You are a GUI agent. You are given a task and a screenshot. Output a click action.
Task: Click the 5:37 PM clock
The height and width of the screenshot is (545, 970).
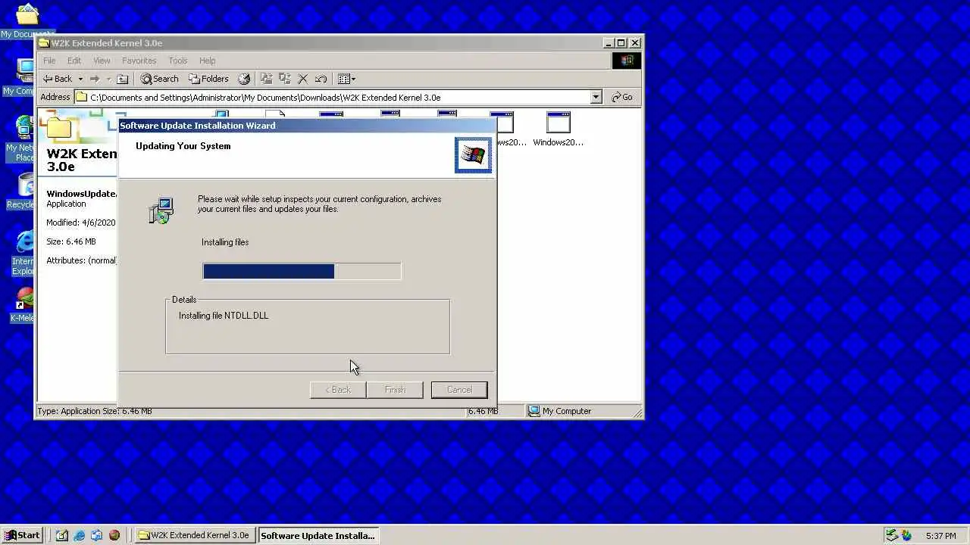pos(940,536)
